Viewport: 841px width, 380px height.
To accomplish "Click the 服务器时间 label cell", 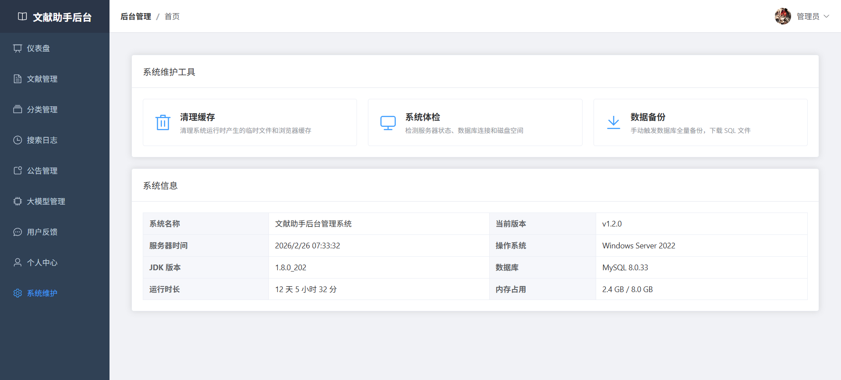I will click(x=206, y=246).
